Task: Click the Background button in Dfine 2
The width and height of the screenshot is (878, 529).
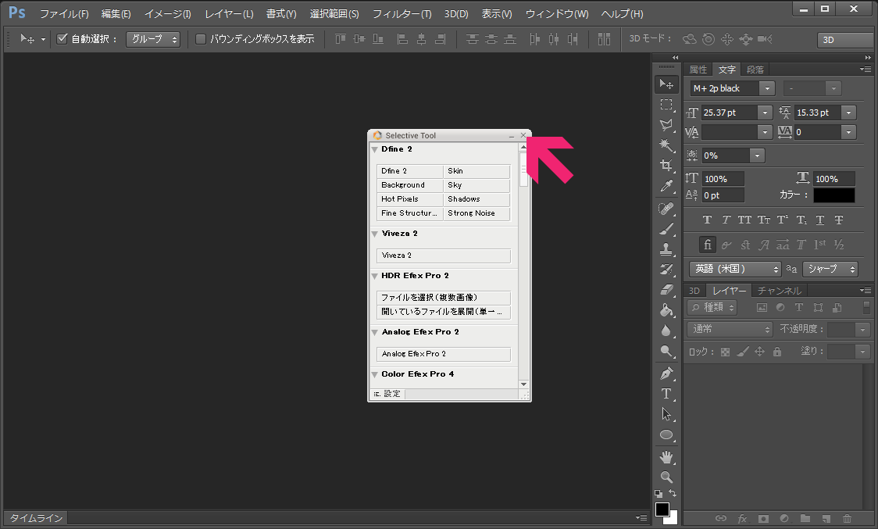Action: (x=410, y=185)
